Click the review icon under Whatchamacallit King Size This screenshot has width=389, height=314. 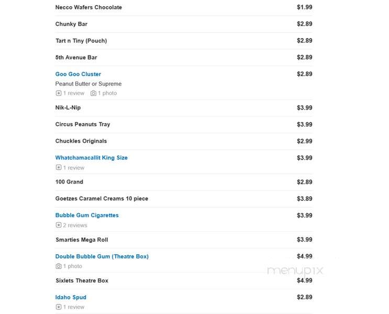(59, 167)
